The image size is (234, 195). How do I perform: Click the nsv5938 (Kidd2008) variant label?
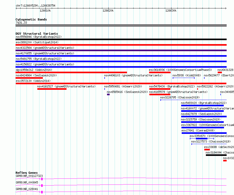[x=187, y=75]
